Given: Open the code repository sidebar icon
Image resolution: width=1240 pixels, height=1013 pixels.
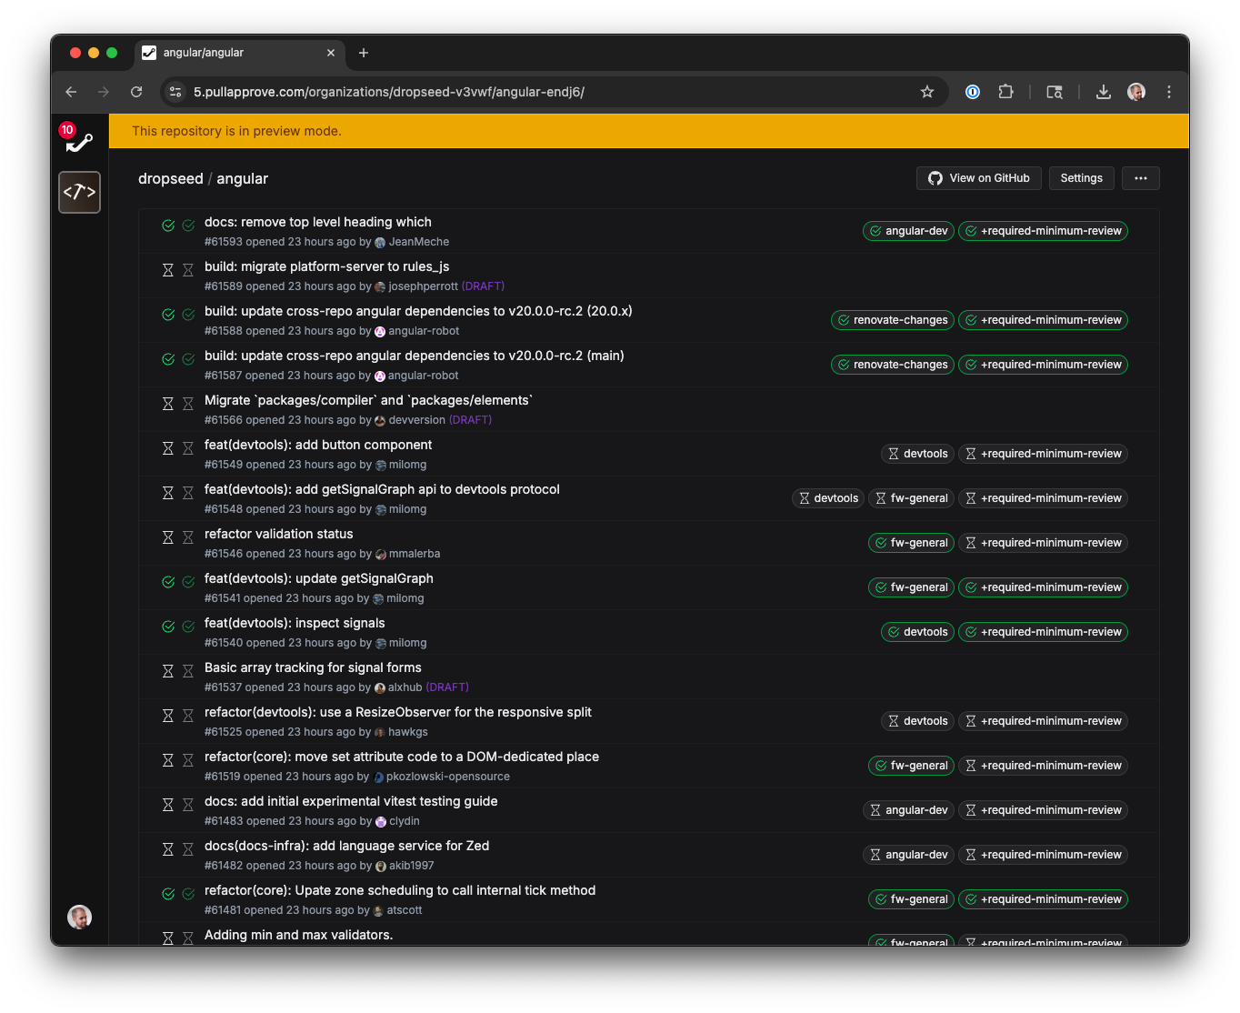Looking at the screenshot, I should (x=79, y=192).
